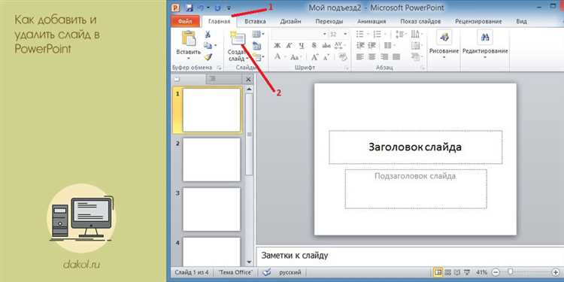Toggle underline Ч formatting
Screen dimensions: 564x282
(x=302, y=46)
